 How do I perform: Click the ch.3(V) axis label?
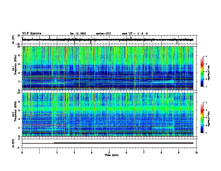(x=13, y=143)
